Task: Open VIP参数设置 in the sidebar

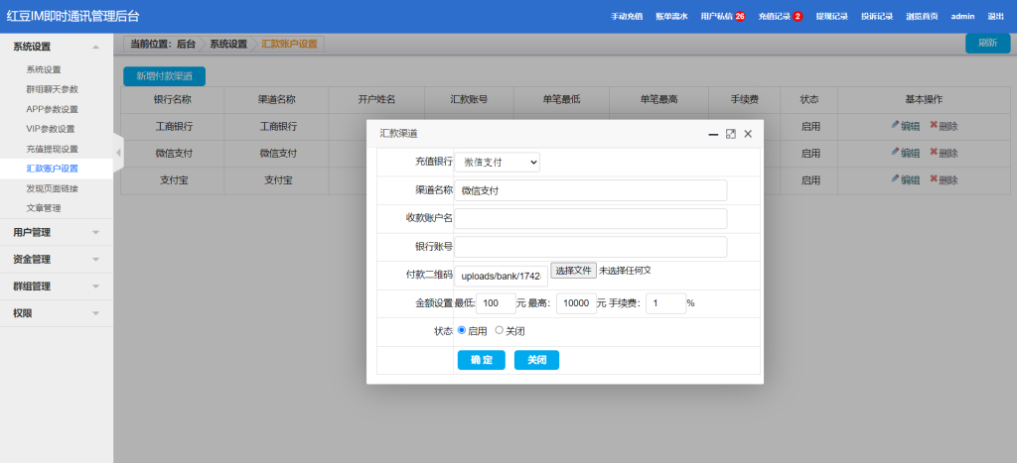Action: click(51, 129)
